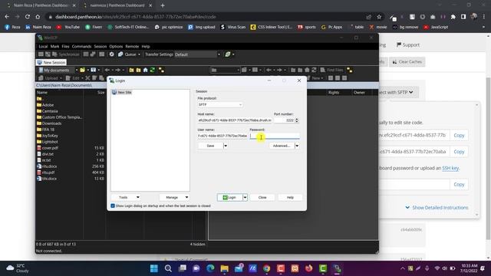Click the bookmark star icon in address bar
Viewport: 491px width, 276px height.
[x=379, y=17]
